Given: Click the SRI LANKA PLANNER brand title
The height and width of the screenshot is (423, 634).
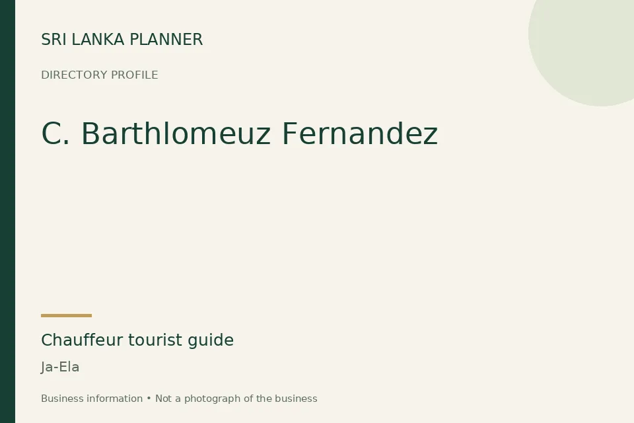Looking at the screenshot, I should pos(122,40).
